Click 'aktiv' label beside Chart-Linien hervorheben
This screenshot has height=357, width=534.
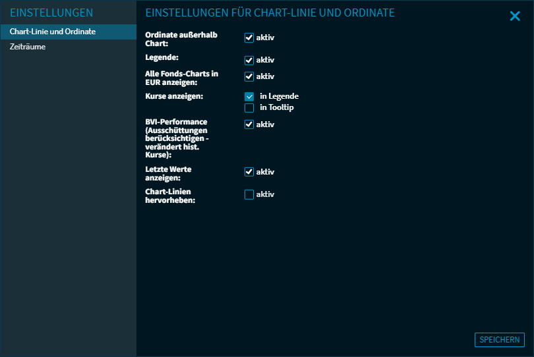(x=265, y=194)
